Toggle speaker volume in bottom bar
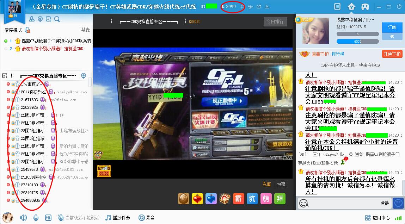 (x=23, y=218)
